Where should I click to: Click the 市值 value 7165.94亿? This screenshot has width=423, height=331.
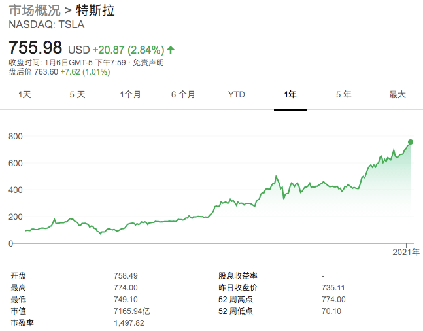click(132, 311)
